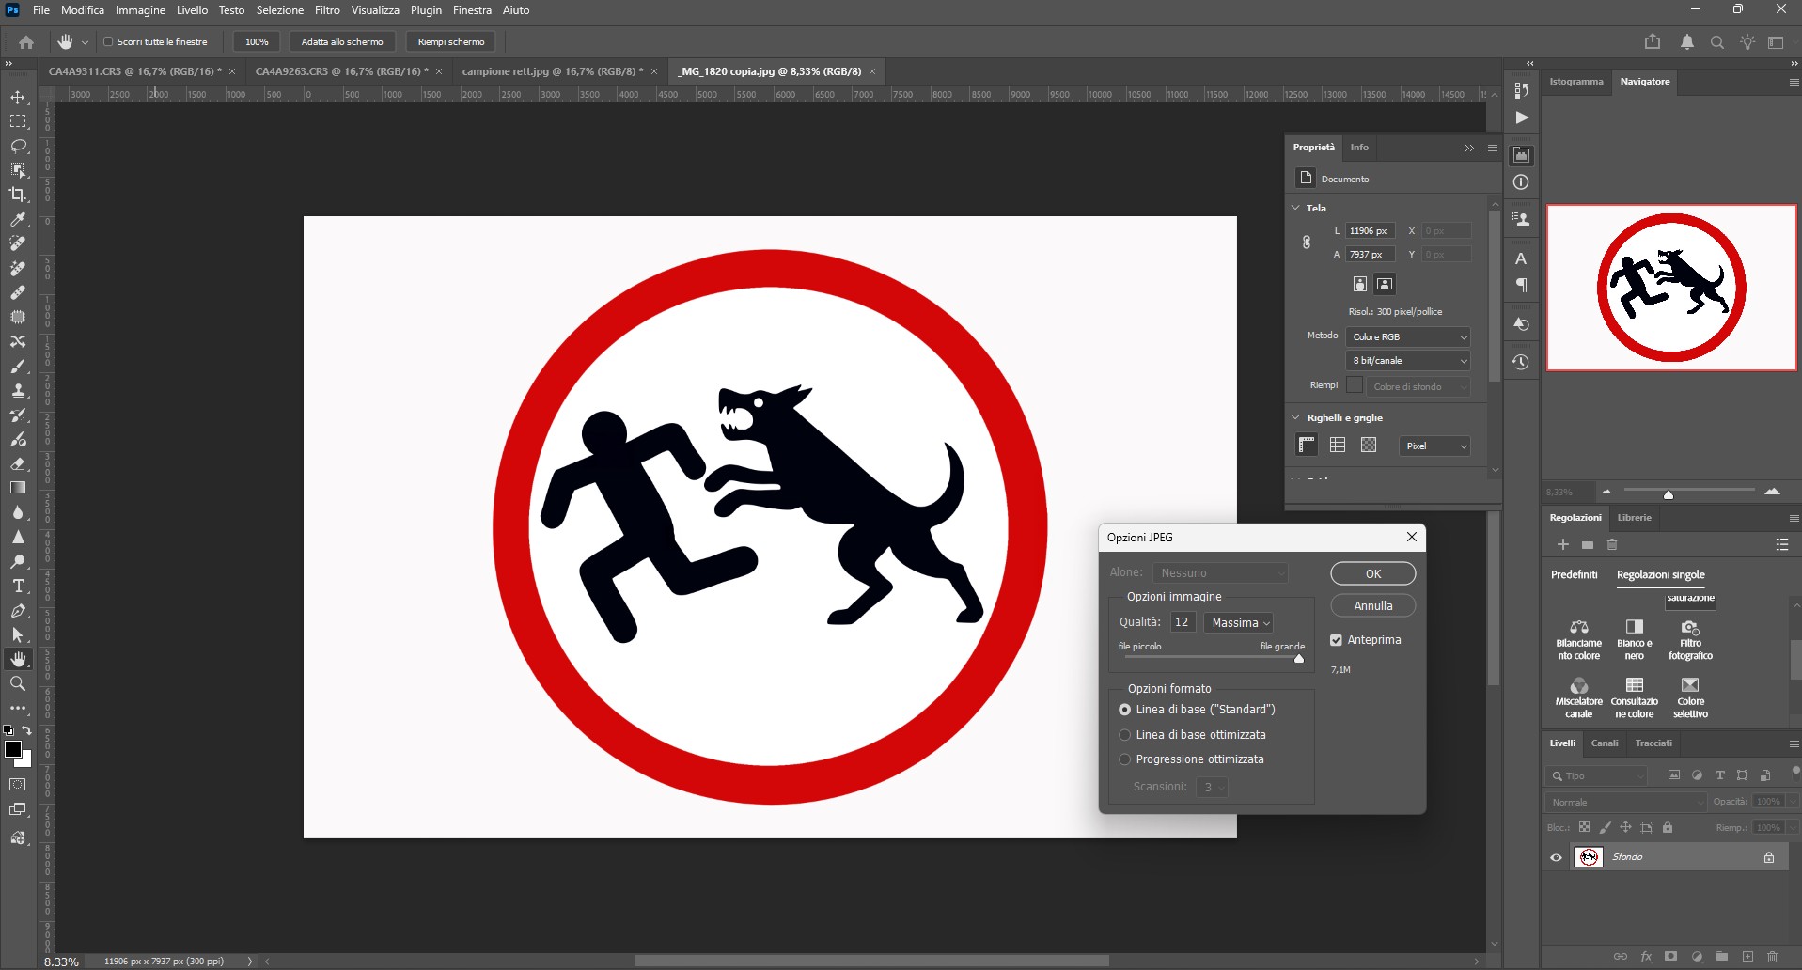Confirm JPEG options with OK
Image resolution: width=1802 pixels, height=970 pixels.
click(1372, 573)
